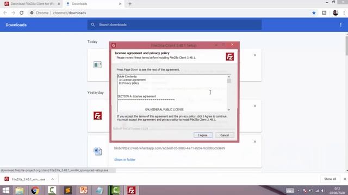348x195 pixels.
Task: Go forward in browser history
Action: [13, 13]
